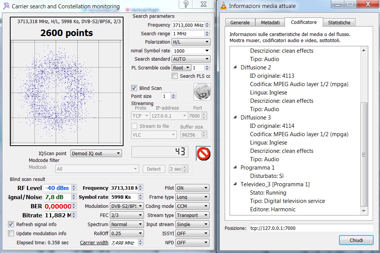Viewport: 380px width, 253px height.
Task: Open the Spectrum Normal dropdown
Action: (127, 225)
